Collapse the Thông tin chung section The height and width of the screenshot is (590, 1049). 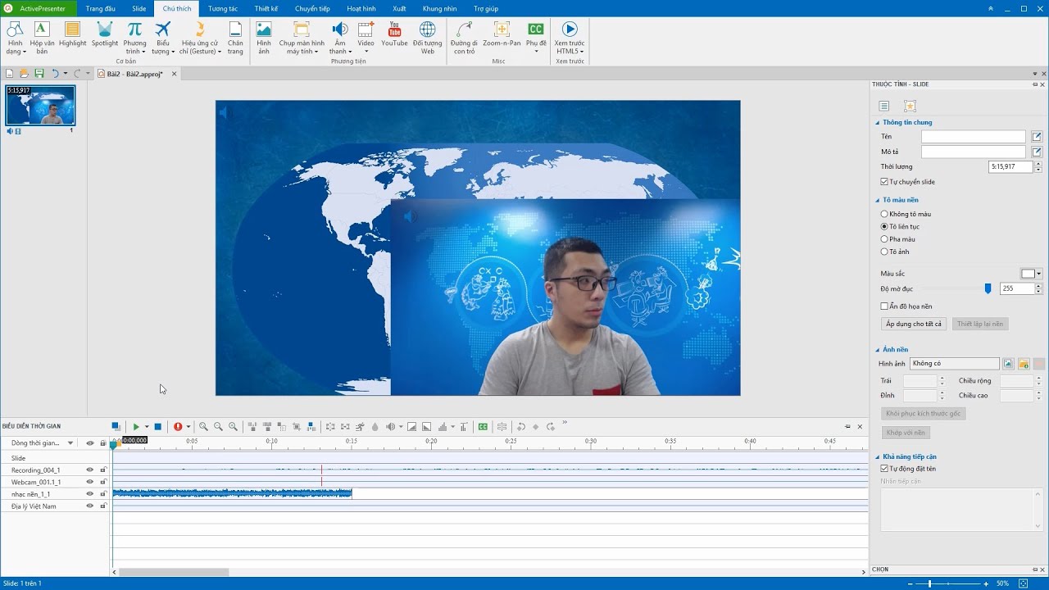(877, 123)
